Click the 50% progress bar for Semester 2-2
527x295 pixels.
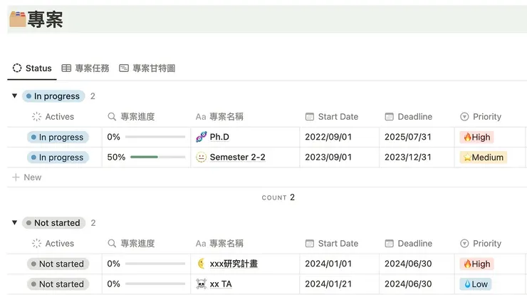coord(157,157)
